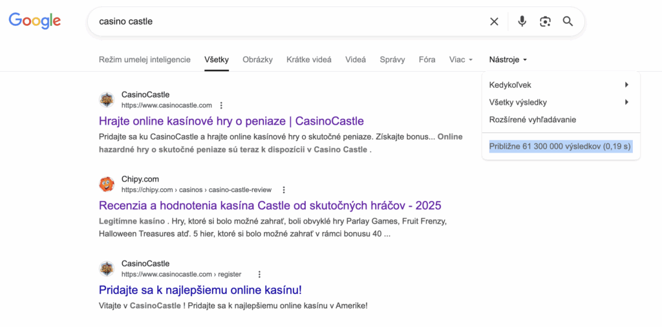Image resolution: width=662 pixels, height=327 pixels.
Task: Switch to the Správy tab
Action: (392, 59)
